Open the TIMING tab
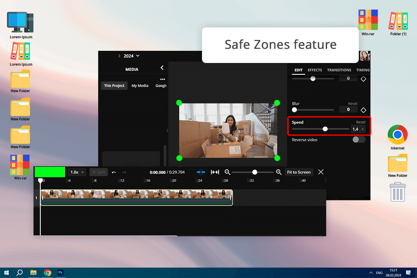This screenshot has height=278, width=417. (363, 70)
